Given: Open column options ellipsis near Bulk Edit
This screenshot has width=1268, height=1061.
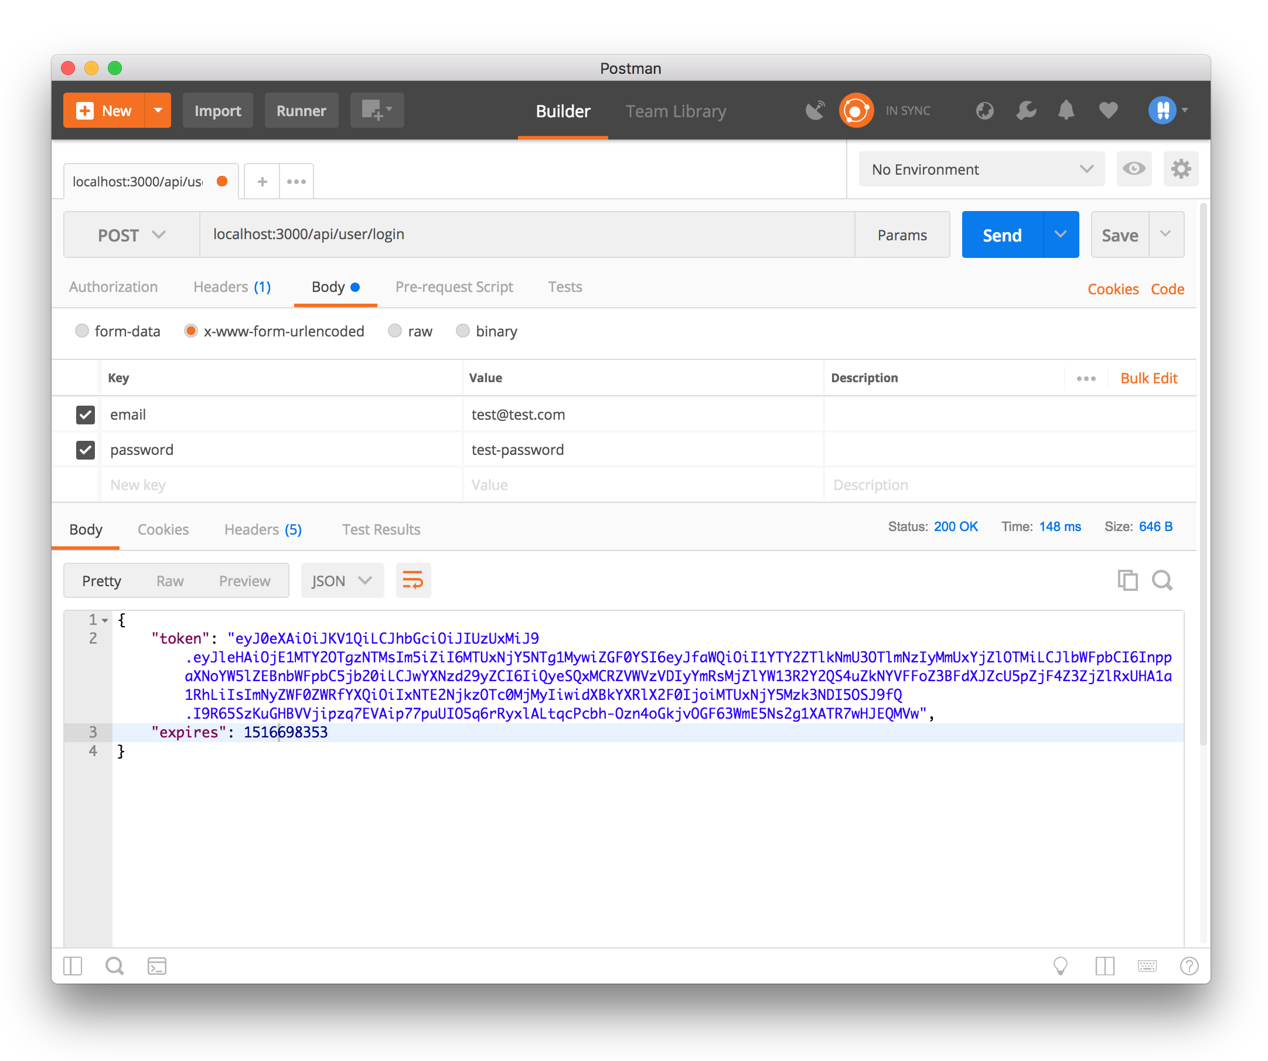Looking at the screenshot, I should tap(1086, 379).
